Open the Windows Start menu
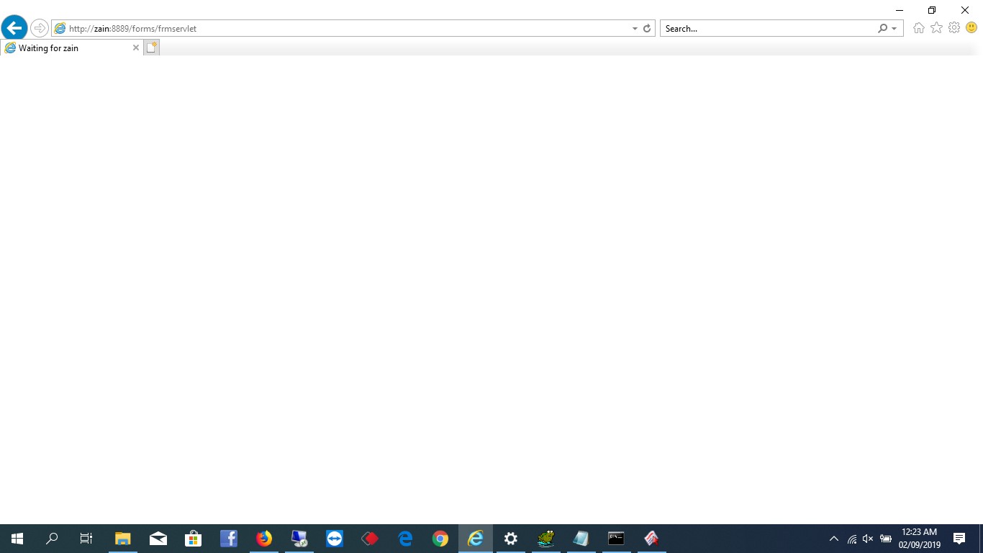983x553 pixels. [x=17, y=539]
